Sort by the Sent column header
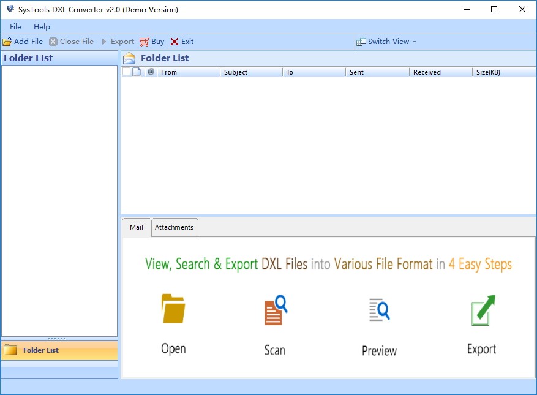 pyautogui.click(x=377, y=72)
